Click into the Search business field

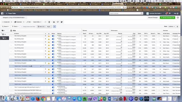125,13
